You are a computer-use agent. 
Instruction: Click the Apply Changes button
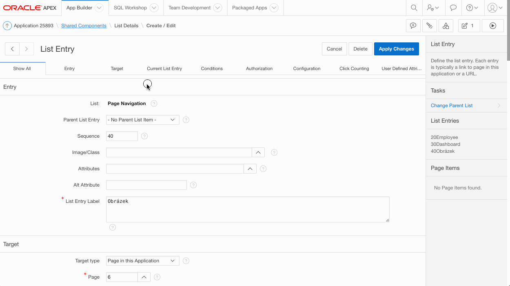point(396,49)
